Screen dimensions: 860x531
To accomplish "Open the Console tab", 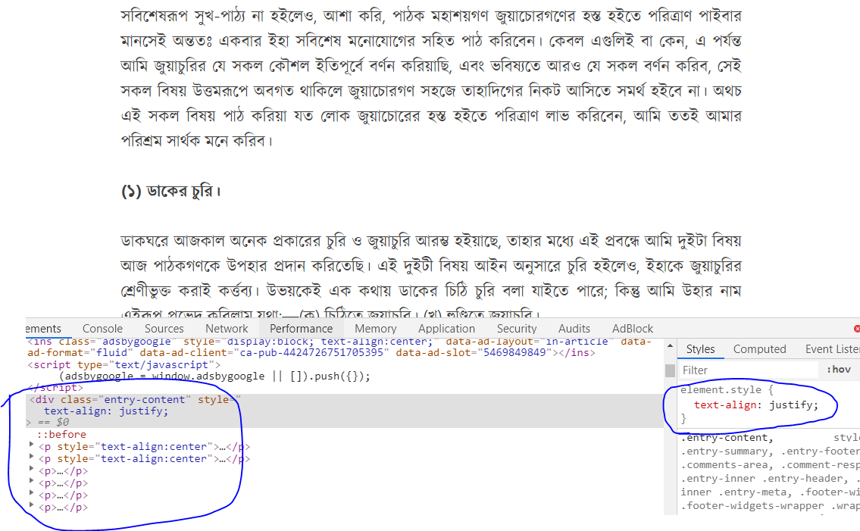I will pos(102,329).
